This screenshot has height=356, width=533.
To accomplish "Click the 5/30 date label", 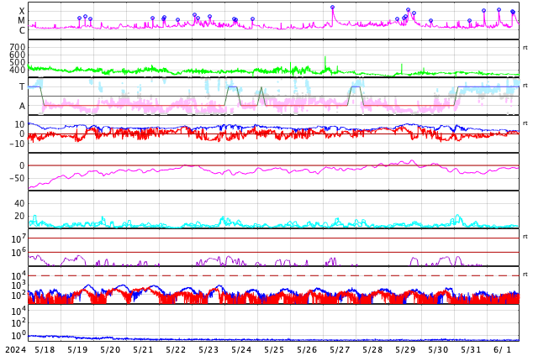I will (439, 350).
